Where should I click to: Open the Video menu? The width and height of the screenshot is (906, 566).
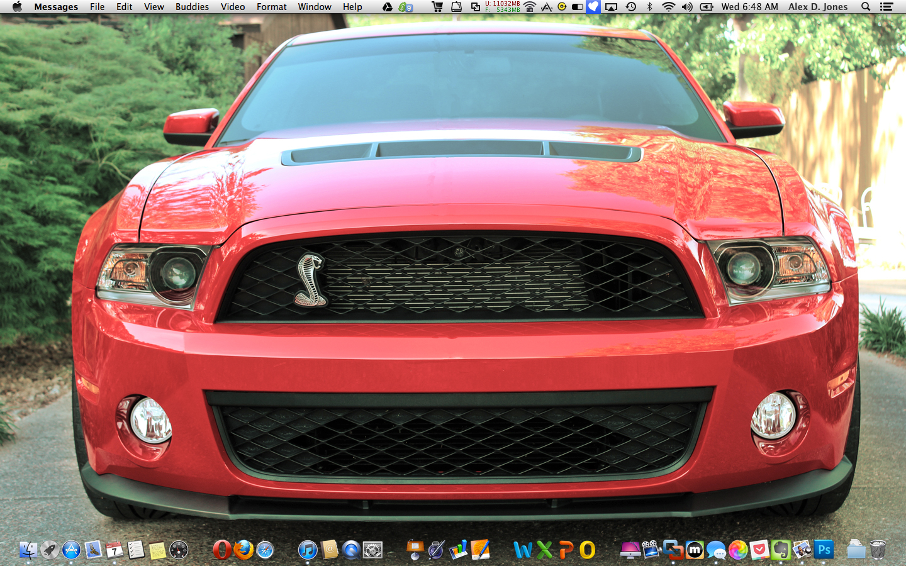(x=233, y=7)
